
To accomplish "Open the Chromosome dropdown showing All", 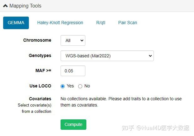I will (x=73, y=40).
